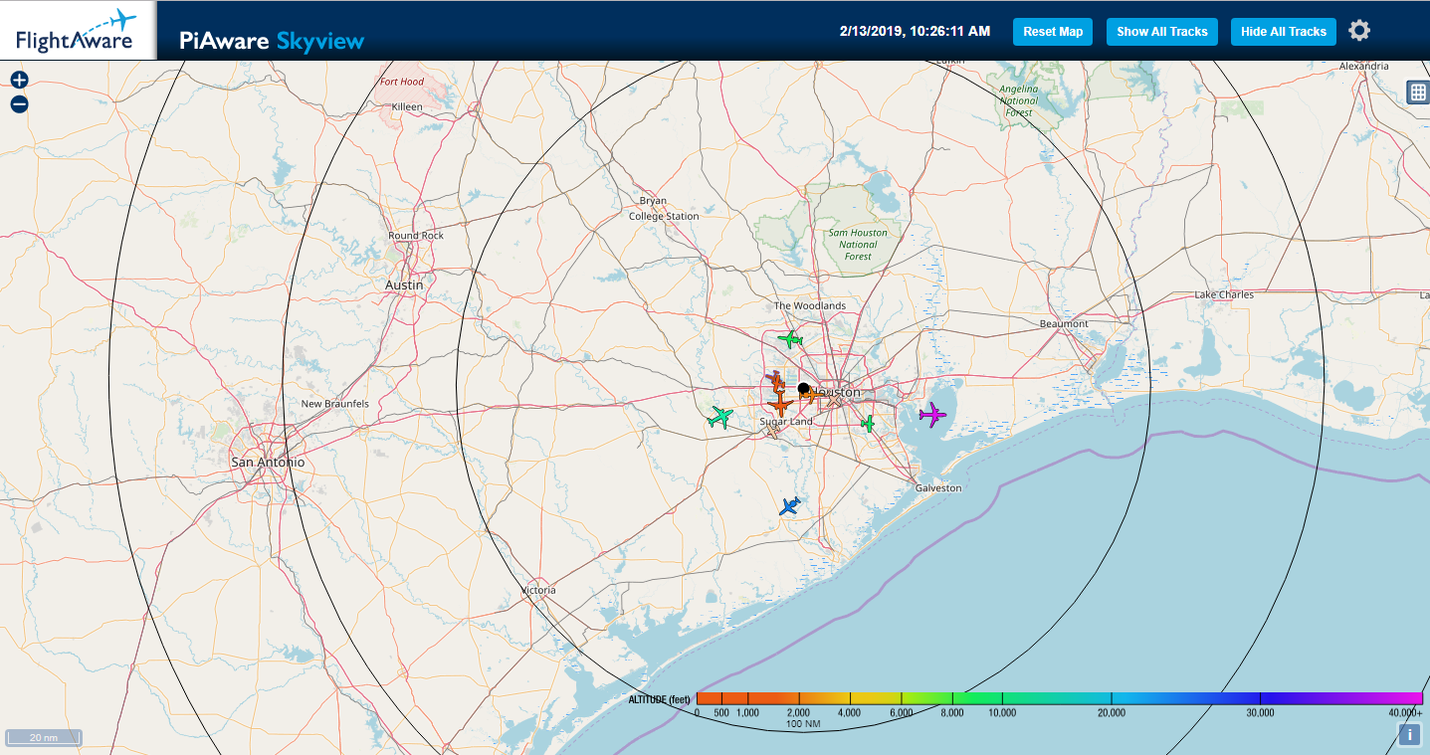The image size is (1430, 755).
Task: Select the pale beige aircraft under Houston label
Action: [x=834, y=401]
